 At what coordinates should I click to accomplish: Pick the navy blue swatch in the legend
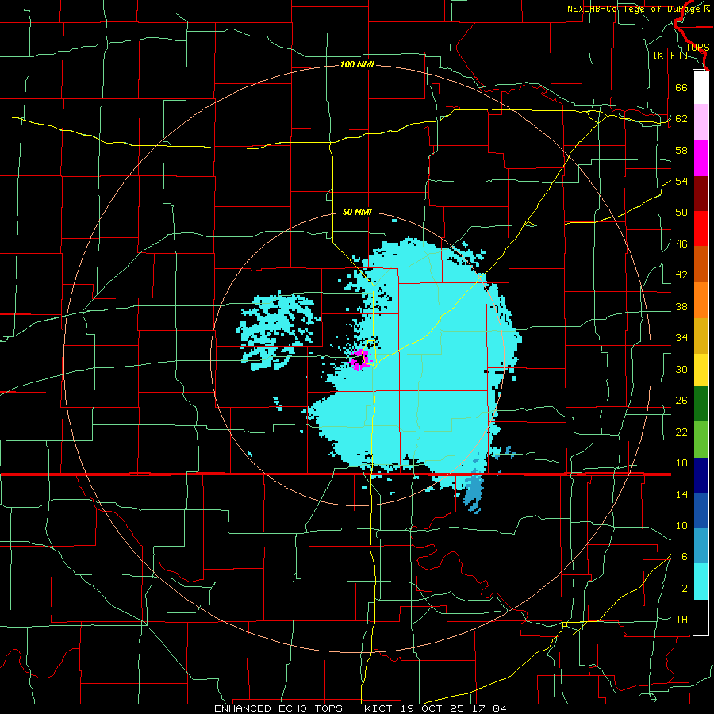point(701,475)
